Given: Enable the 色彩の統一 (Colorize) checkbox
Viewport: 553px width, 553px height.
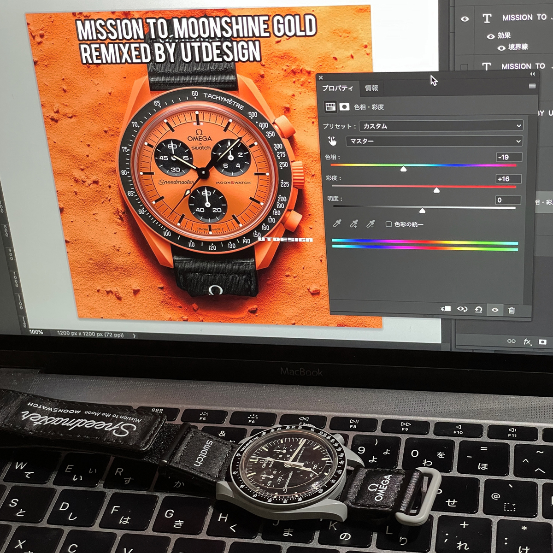Looking at the screenshot, I should pos(388,224).
